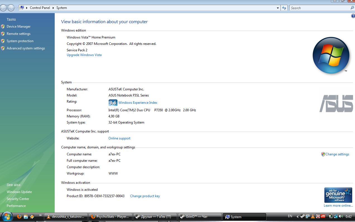Click the shield icon next to Change settings
The width and height of the screenshot is (355, 222).
click(323, 154)
